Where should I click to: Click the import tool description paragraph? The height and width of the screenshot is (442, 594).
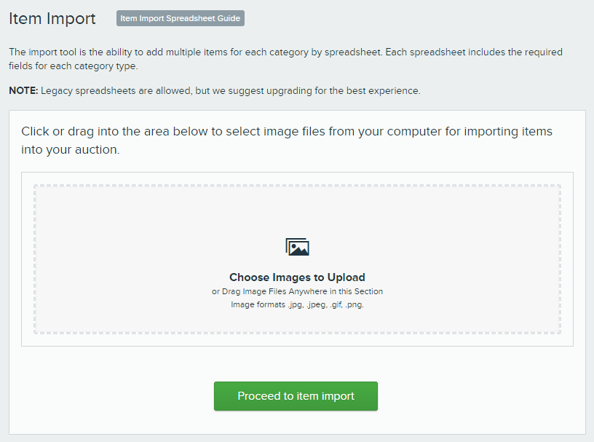click(x=285, y=59)
